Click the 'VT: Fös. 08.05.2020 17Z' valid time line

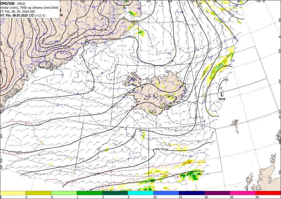tap(23, 15)
